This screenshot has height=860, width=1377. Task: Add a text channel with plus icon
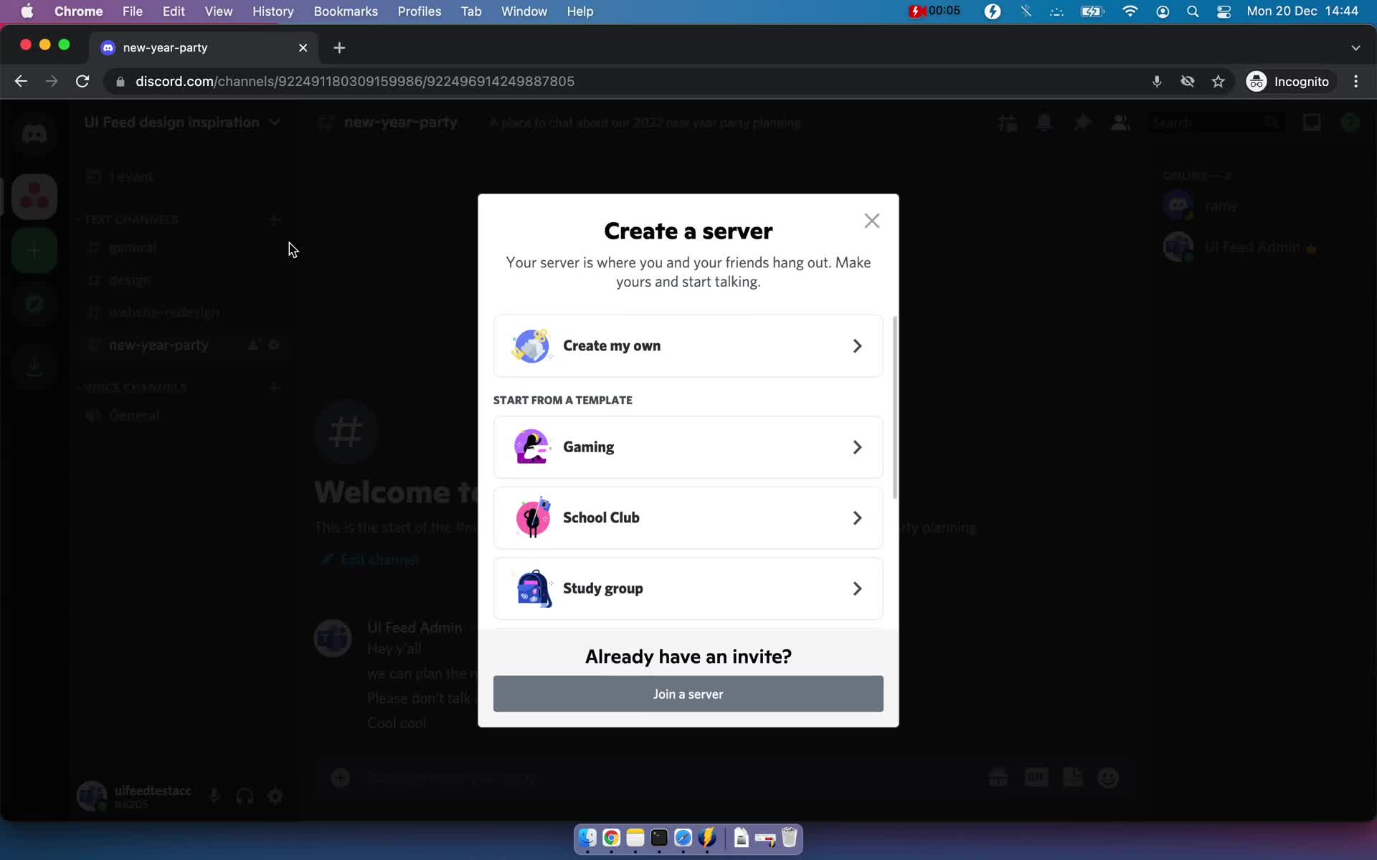tap(274, 219)
